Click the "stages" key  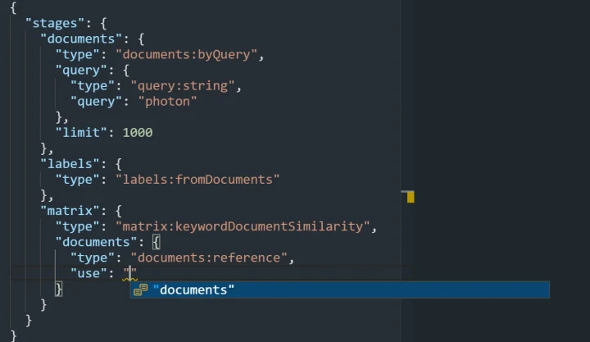click(56, 23)
